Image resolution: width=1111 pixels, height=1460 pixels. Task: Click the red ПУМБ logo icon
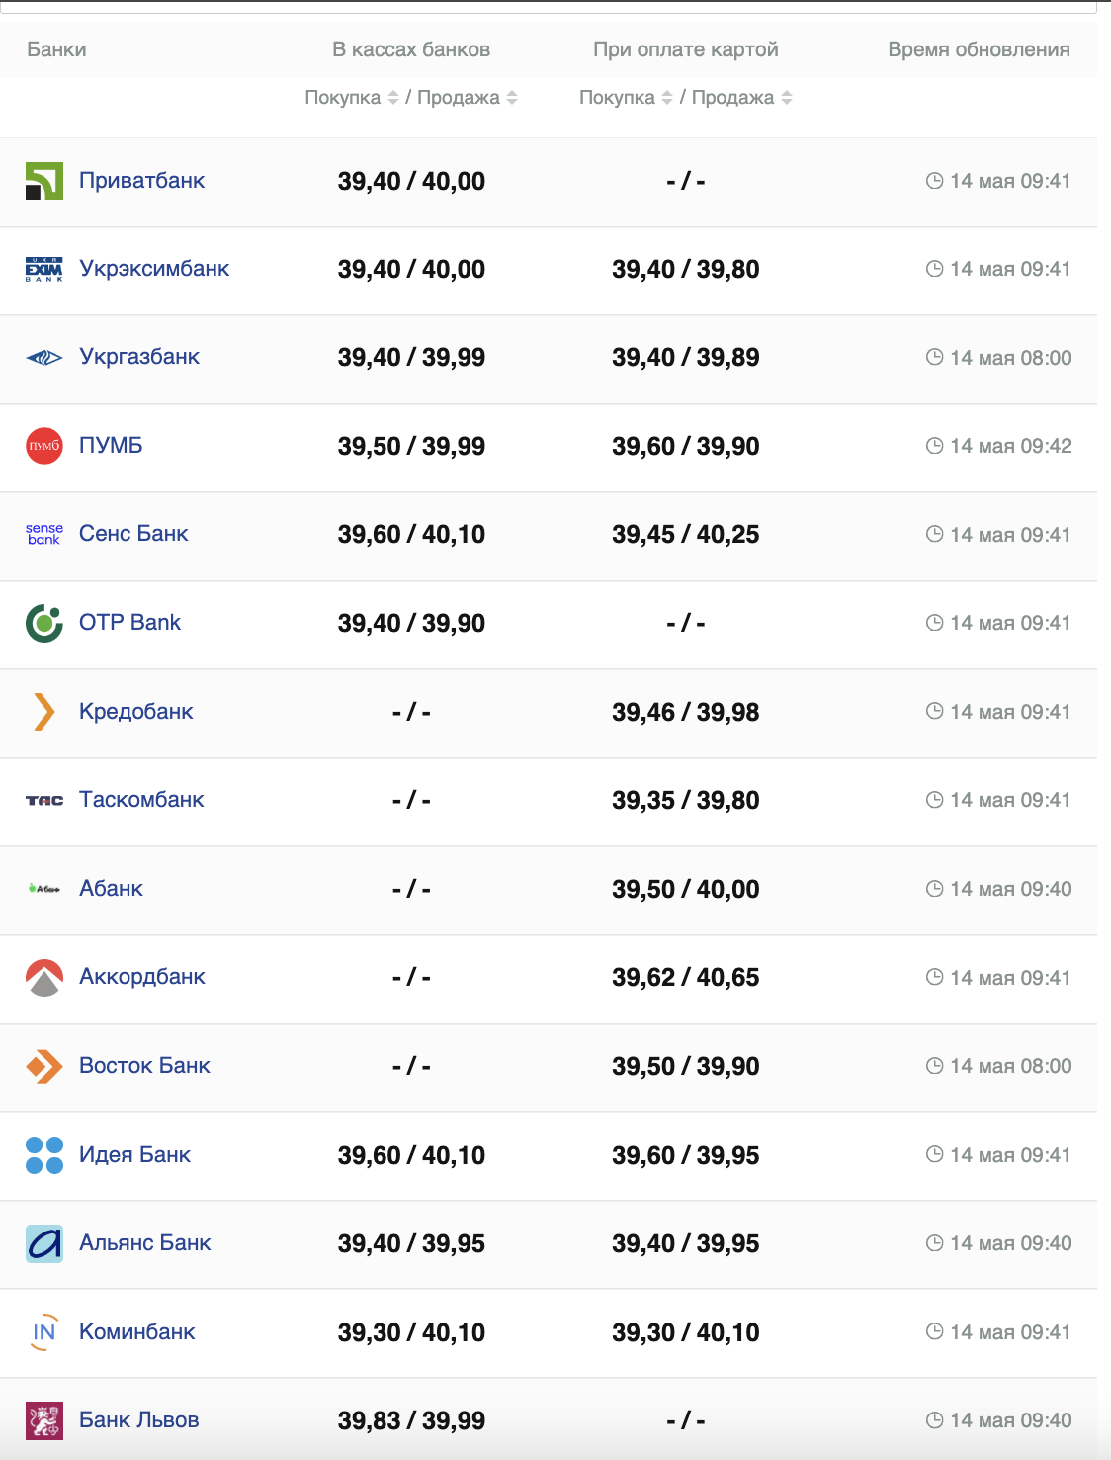(44, 446)
